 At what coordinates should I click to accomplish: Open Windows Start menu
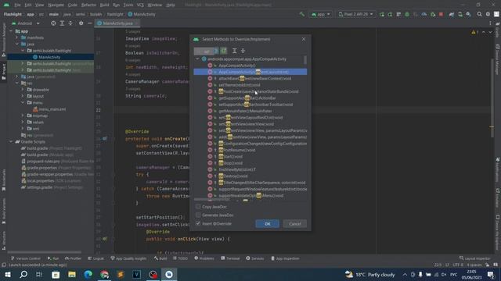(7, 274)
